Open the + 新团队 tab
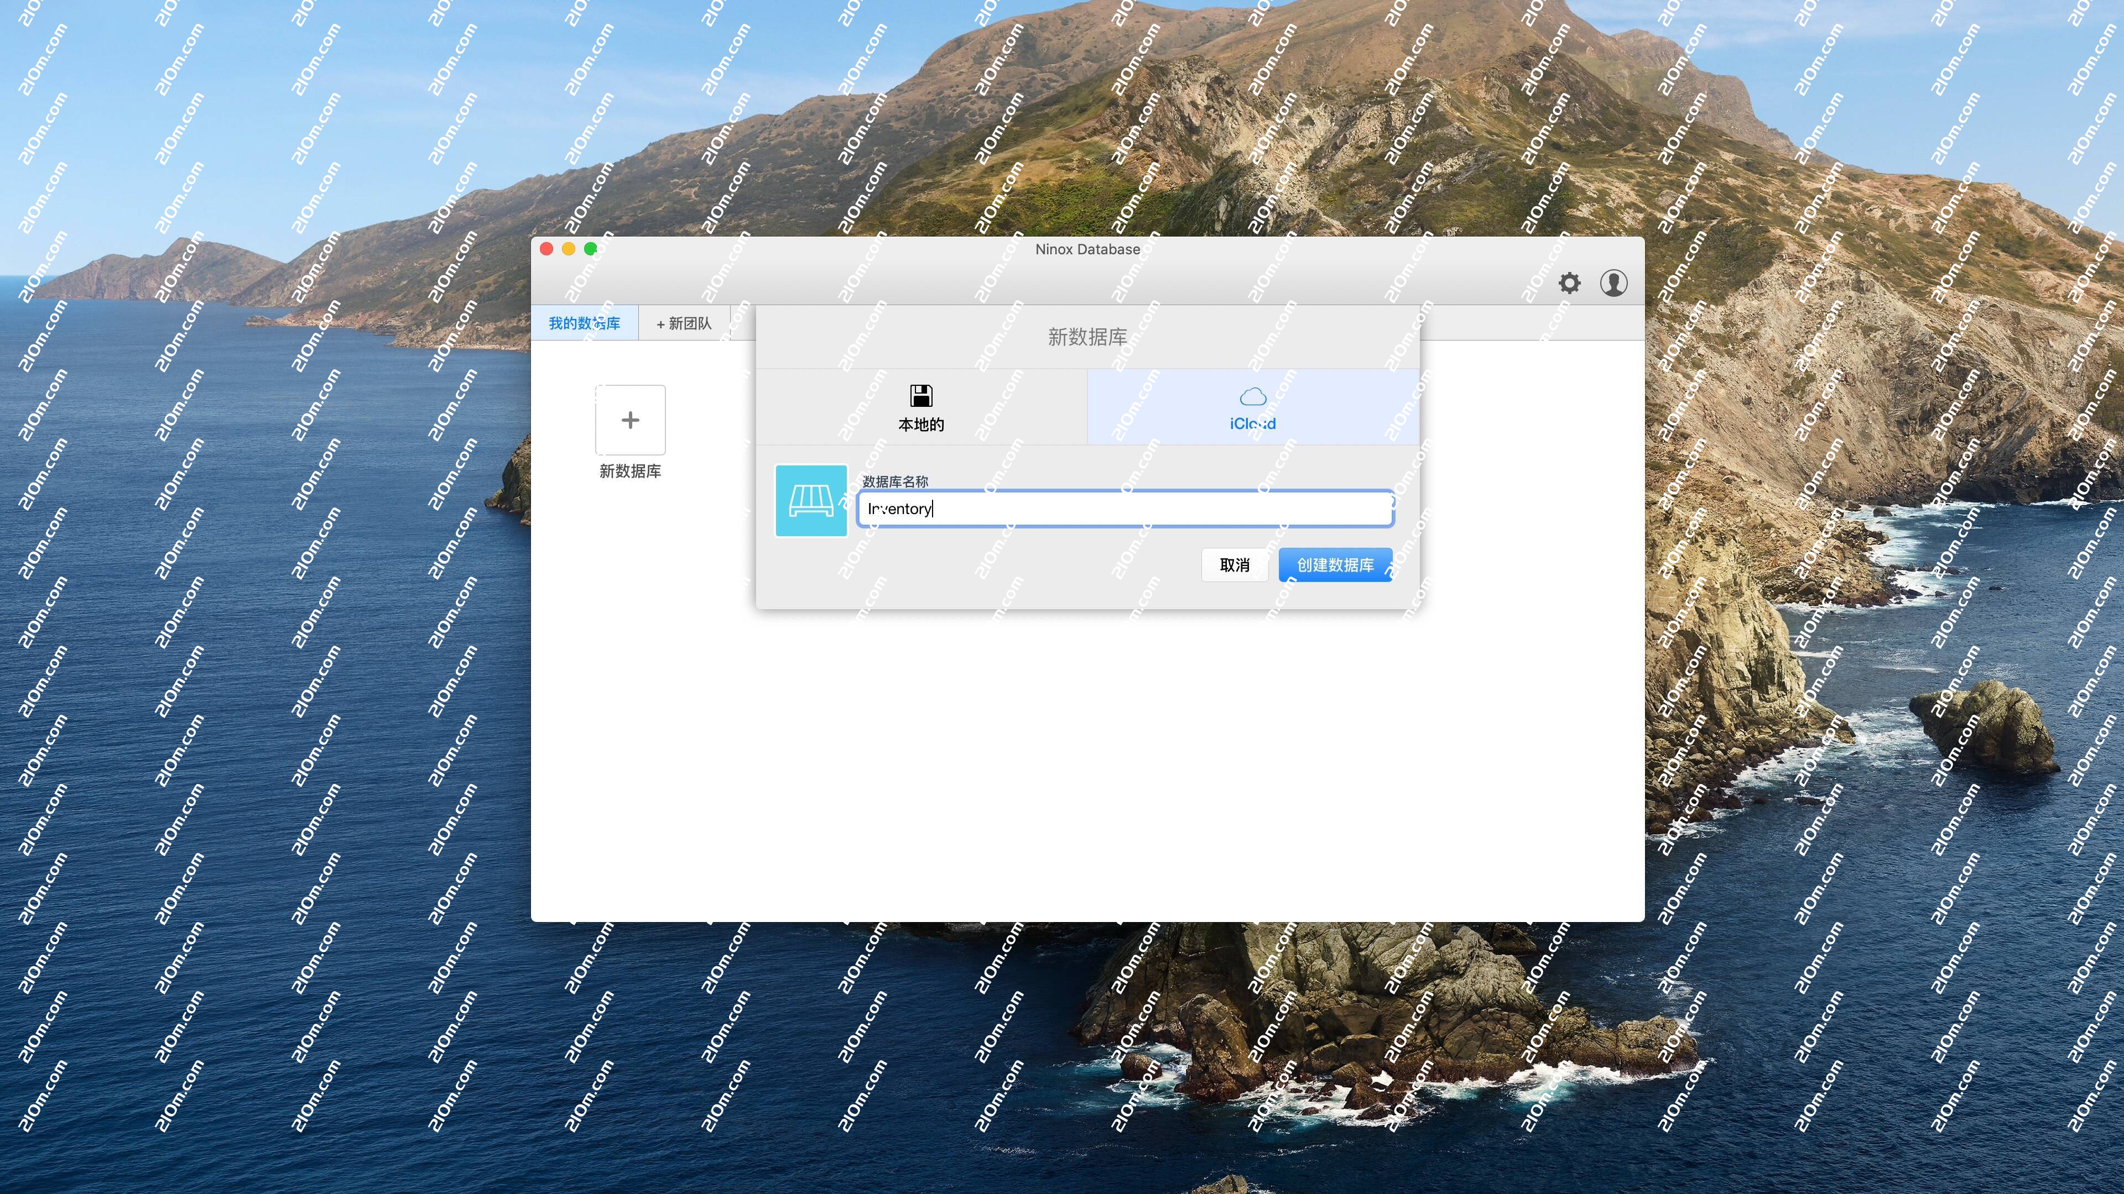 click(x=684, y=323)
